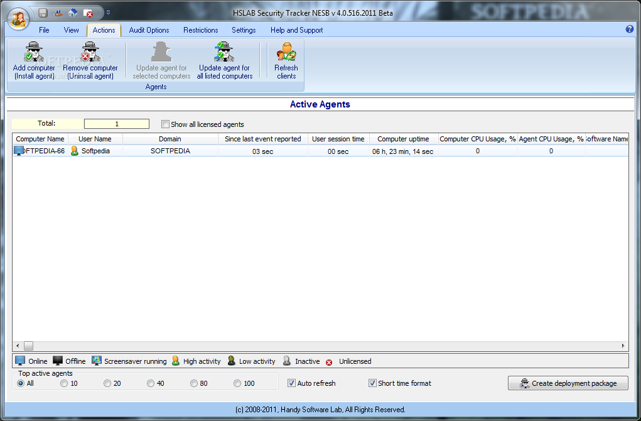Select the 40 top active agents radio
Screen dimensions: 641x421
point(151,383)
